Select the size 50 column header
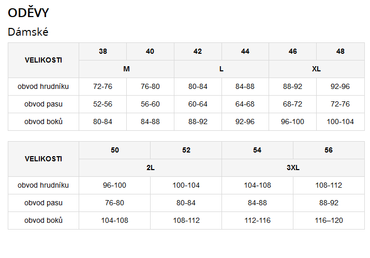Image resolution: width=370 pixels, height=258 pixels. click(x=115, y=150)
